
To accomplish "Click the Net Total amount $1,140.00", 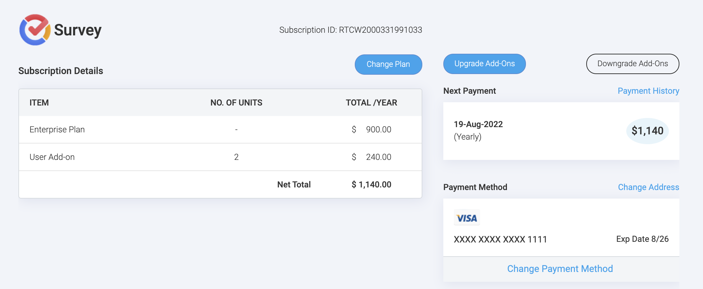I will [x=371, y=184].
